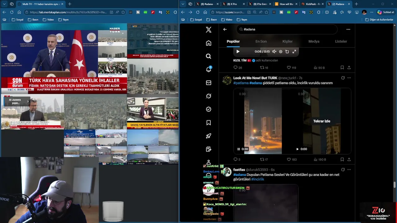Open Diğer sık kullanılanlar folder
This screenshot has height=223, width=397.
(x=379, y=20)
